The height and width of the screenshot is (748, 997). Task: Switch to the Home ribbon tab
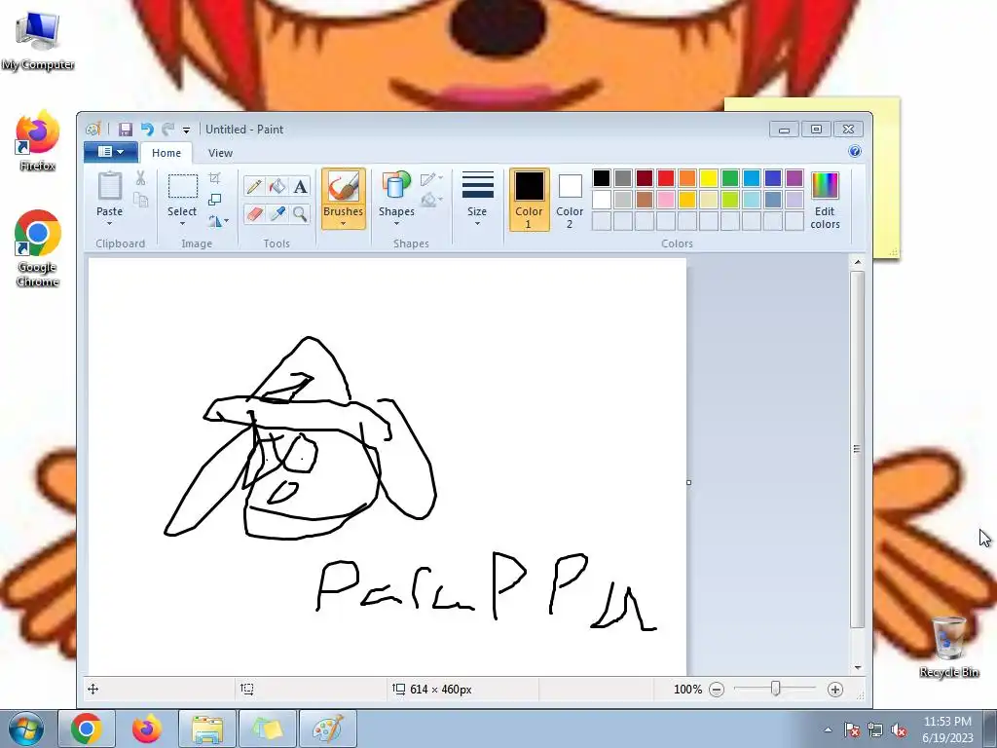tap(166, 153)
